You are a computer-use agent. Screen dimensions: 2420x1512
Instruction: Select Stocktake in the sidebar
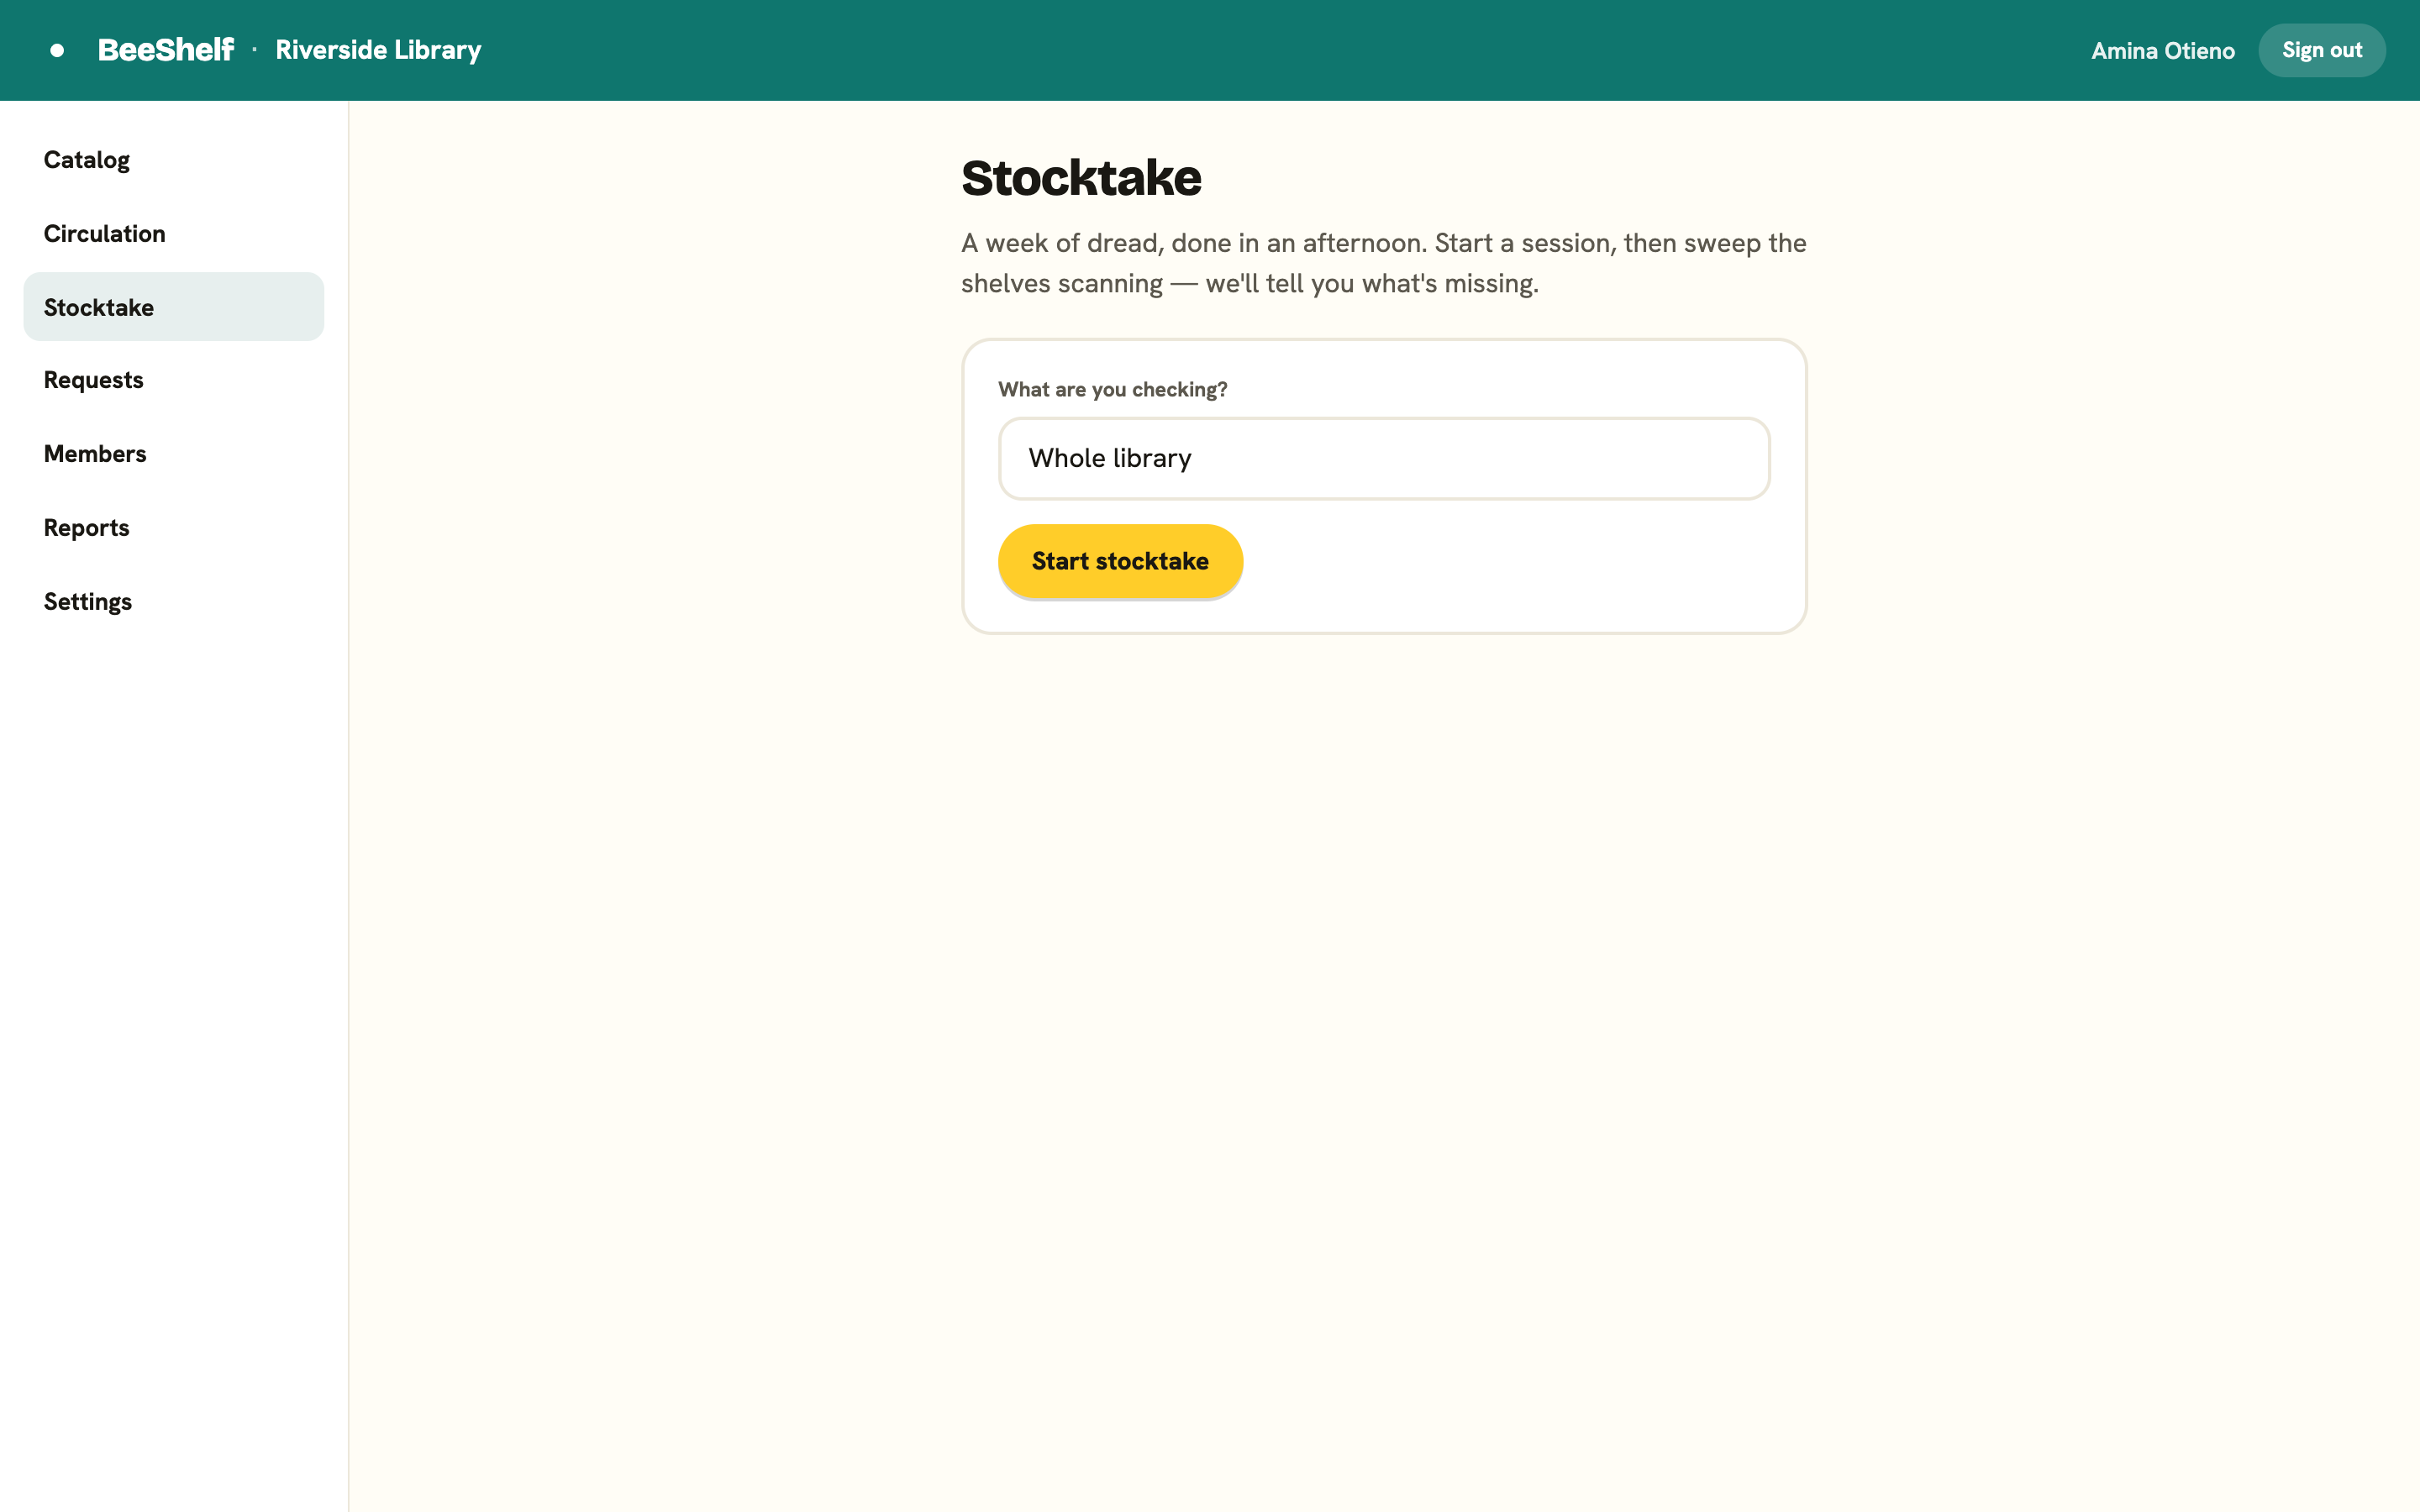pos(174,307)
